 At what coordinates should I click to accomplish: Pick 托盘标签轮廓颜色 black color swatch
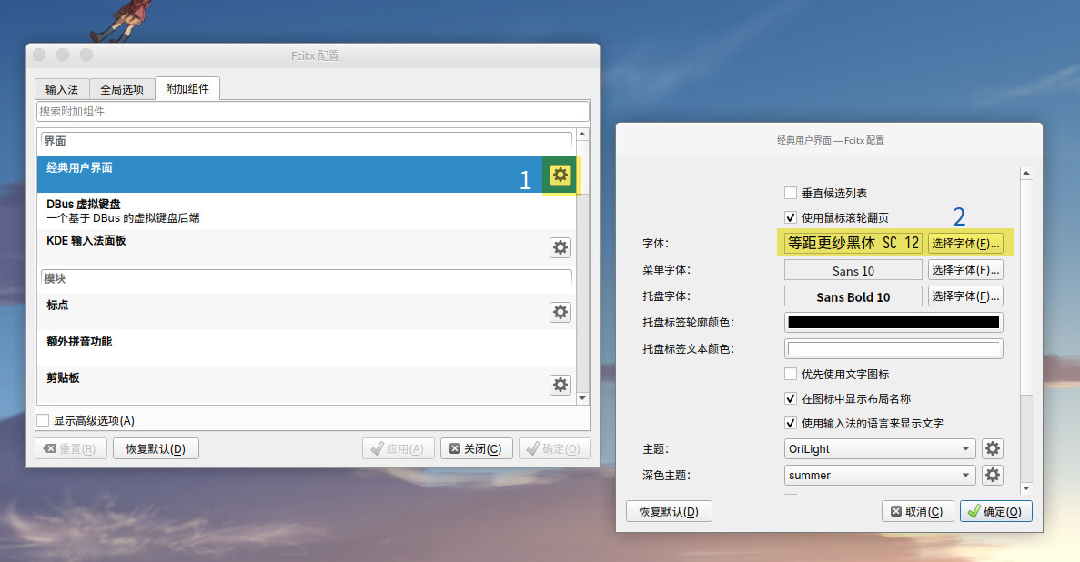click(893, 322)
